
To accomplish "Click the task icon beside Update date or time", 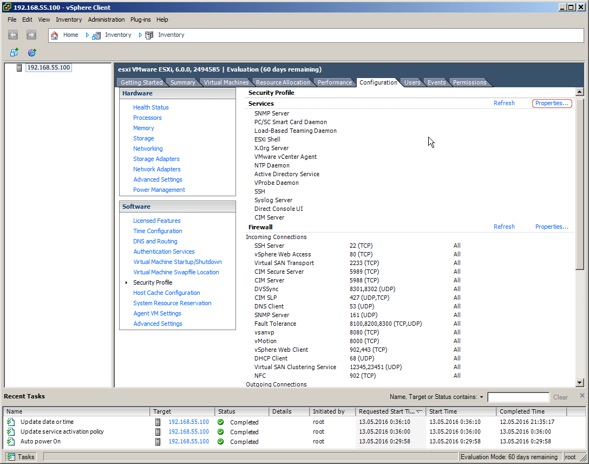I will (x=11, y=422).
